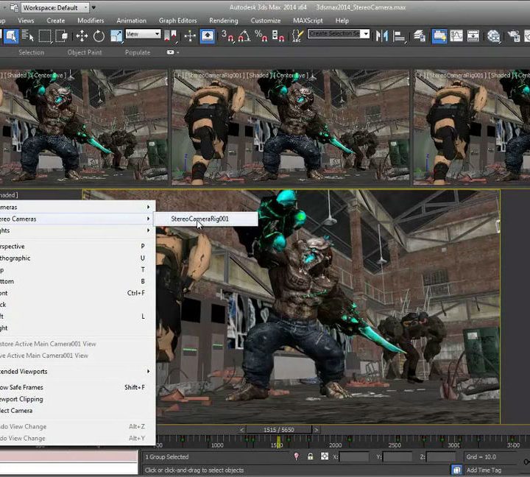Activate Select and Move tool
This screenshot has width=530, height=477.
point(82,36)
